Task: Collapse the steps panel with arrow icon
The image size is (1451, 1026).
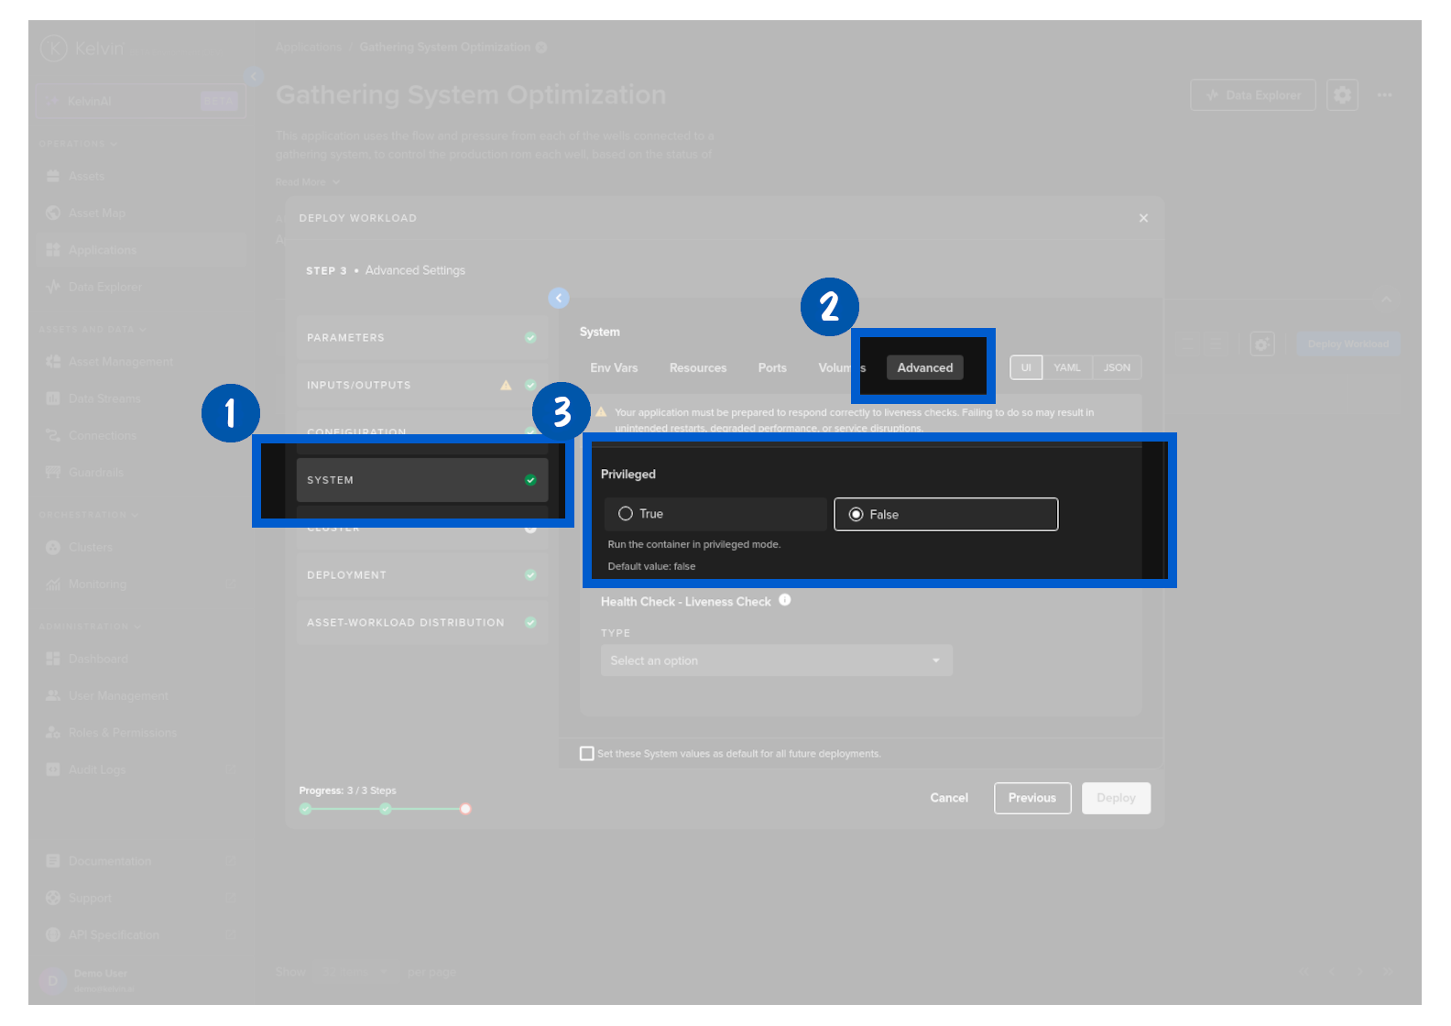Action: click(x=559, y=299)
